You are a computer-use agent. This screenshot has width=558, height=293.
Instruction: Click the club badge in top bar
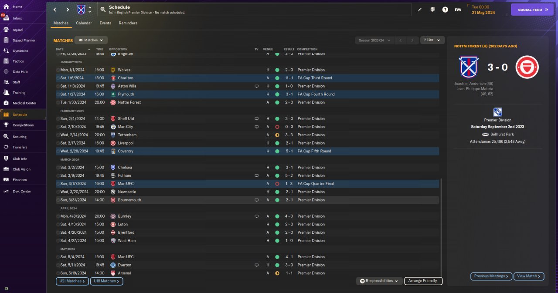point(81,10)
